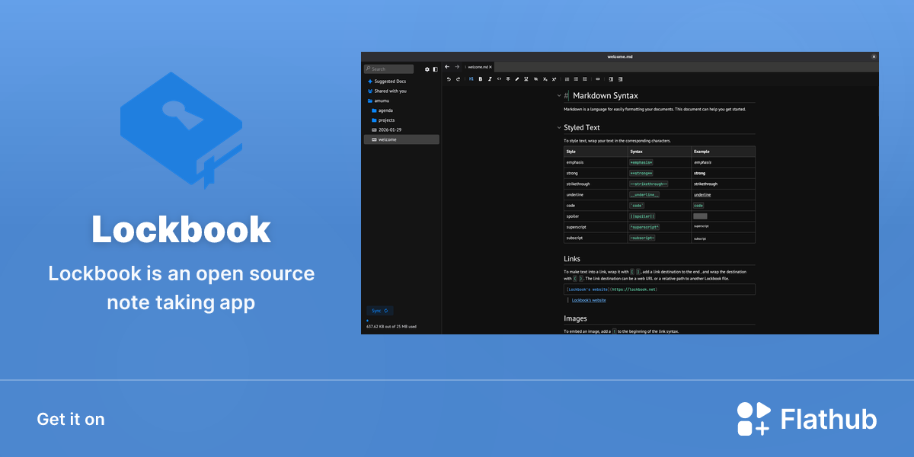This screenshot has width=914, height=457.
Task: Click the Sync button
Action: [x=379, y=311]
